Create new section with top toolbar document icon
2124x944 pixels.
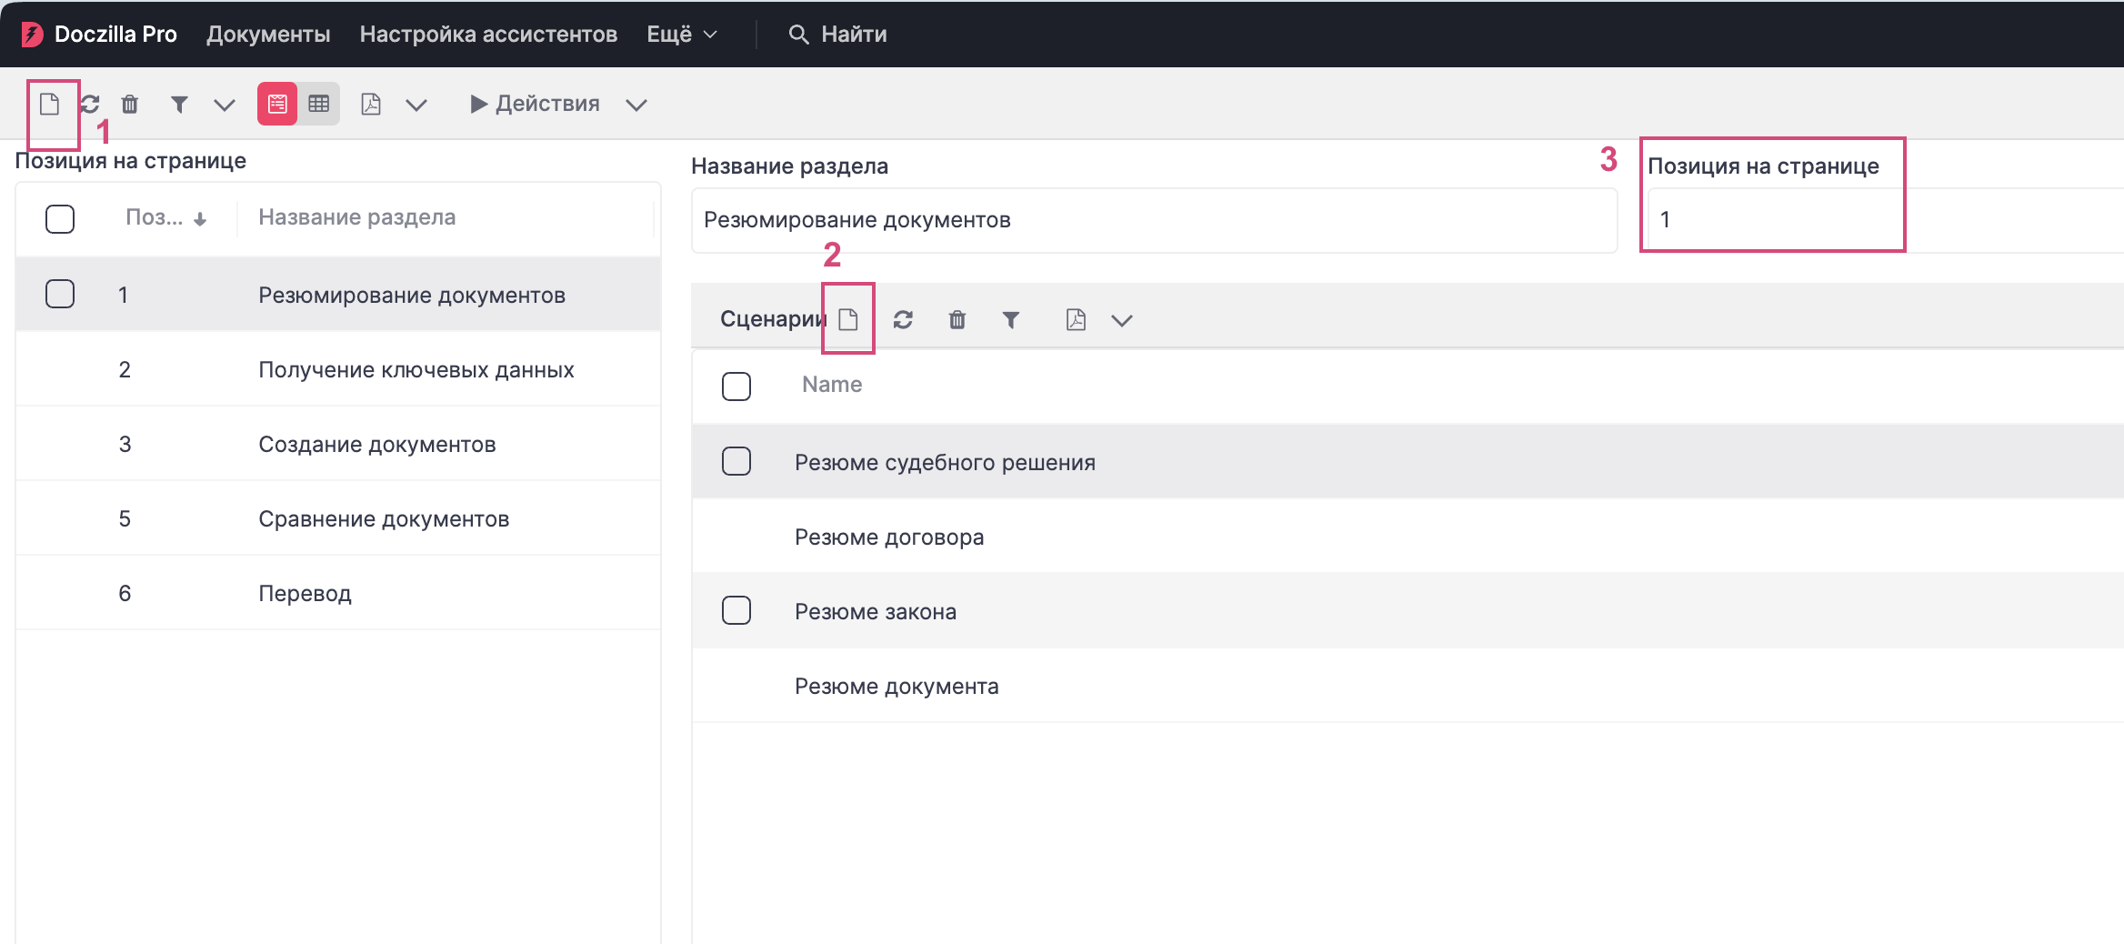click(50, 104)
